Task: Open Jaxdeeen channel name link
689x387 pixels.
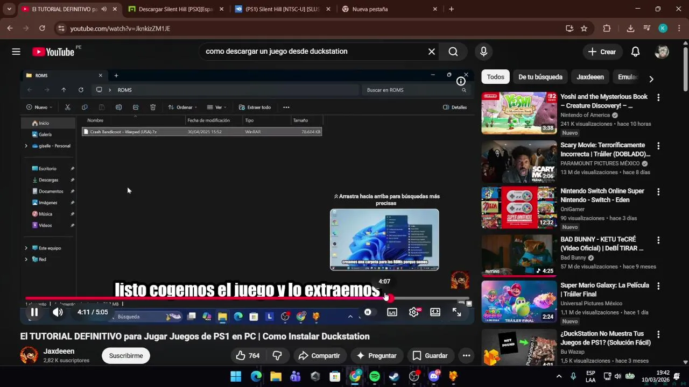Action: [59, 351]
